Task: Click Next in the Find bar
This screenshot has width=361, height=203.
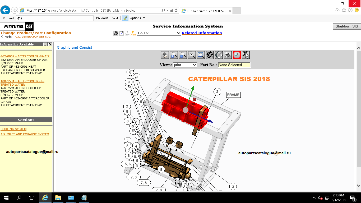Action: click(115, 18)
